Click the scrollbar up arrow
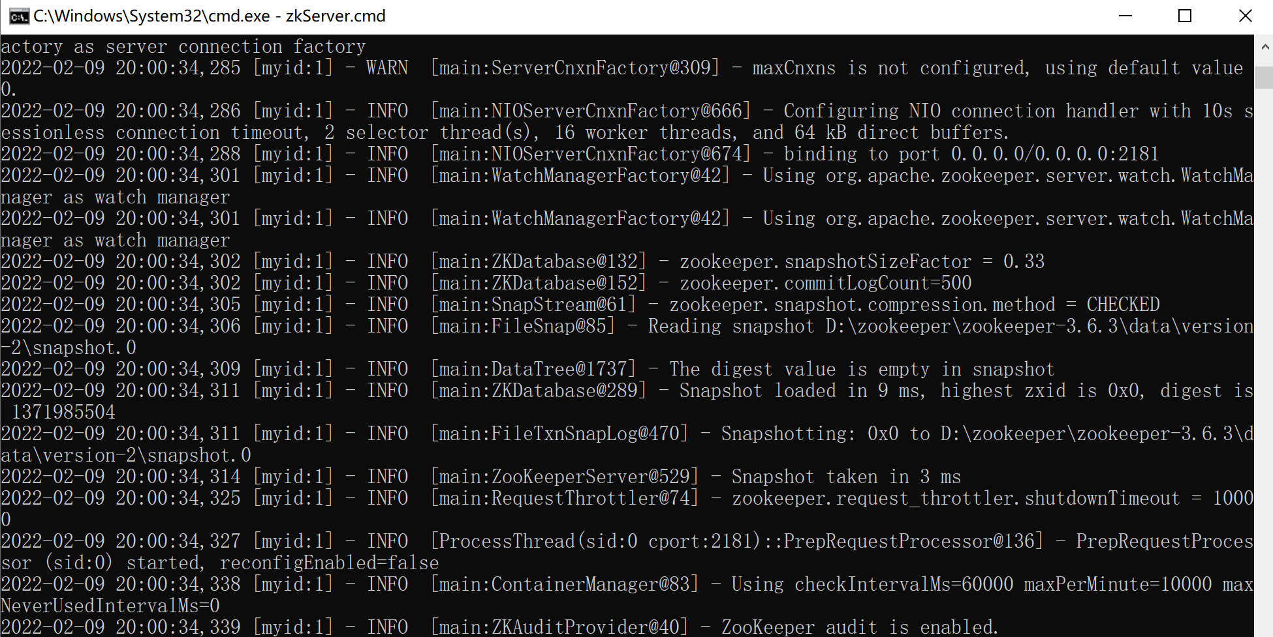Image resolution: width=1273 pixels, height=637 pixels. point(1264,47)
